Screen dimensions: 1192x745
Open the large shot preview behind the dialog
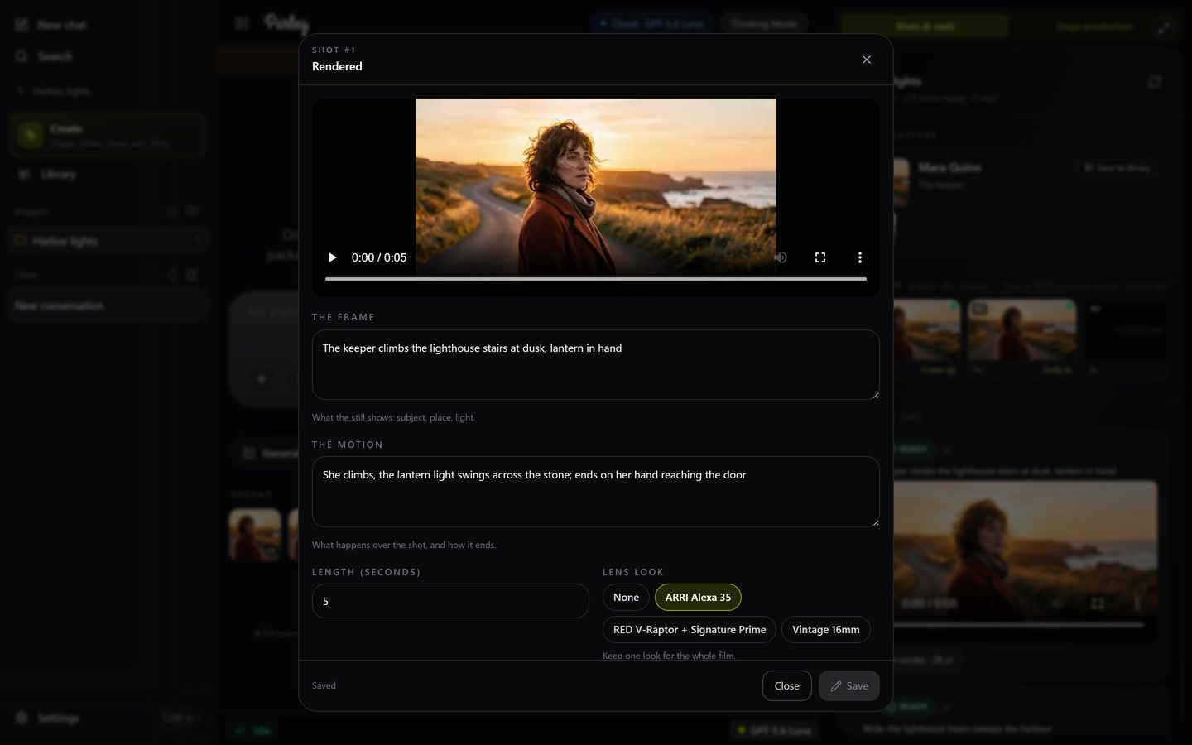point(1026,561)
